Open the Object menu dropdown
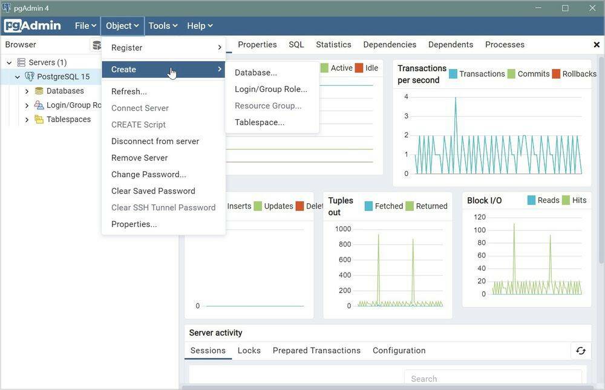 coord(122,26)
